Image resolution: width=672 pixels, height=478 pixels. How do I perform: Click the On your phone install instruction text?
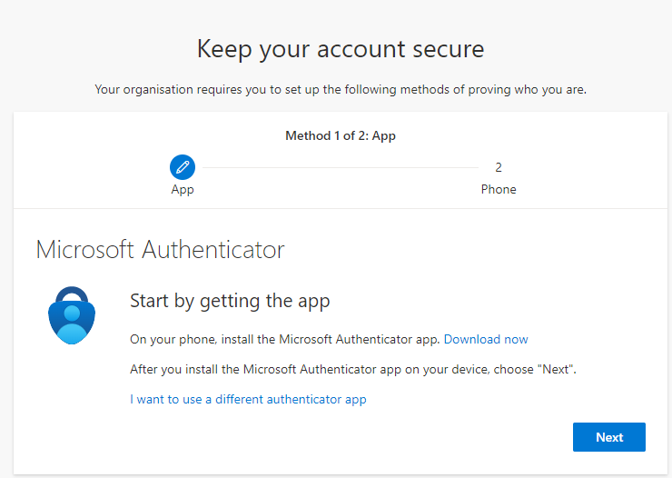pyautogui.click(x=285, y=339)
